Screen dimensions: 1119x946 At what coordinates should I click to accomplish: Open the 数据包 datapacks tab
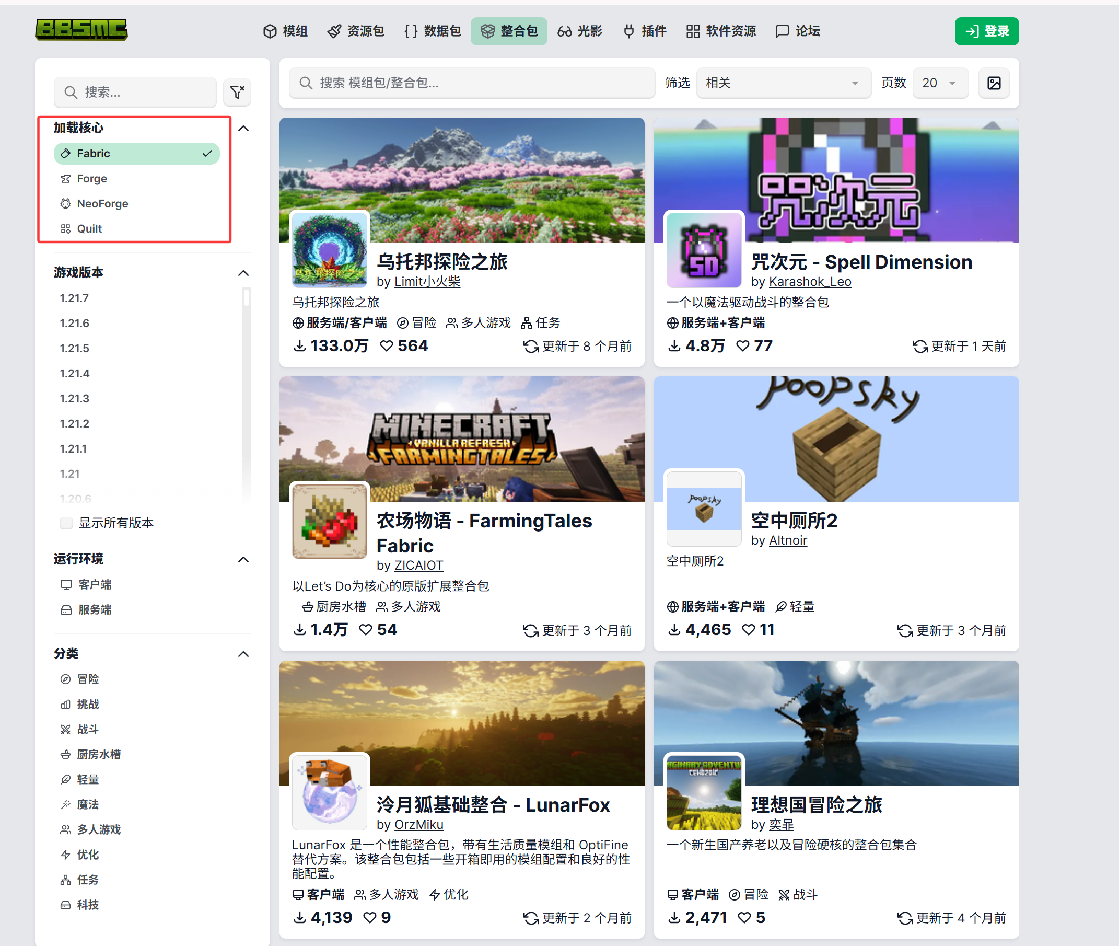tap(433, 31)
